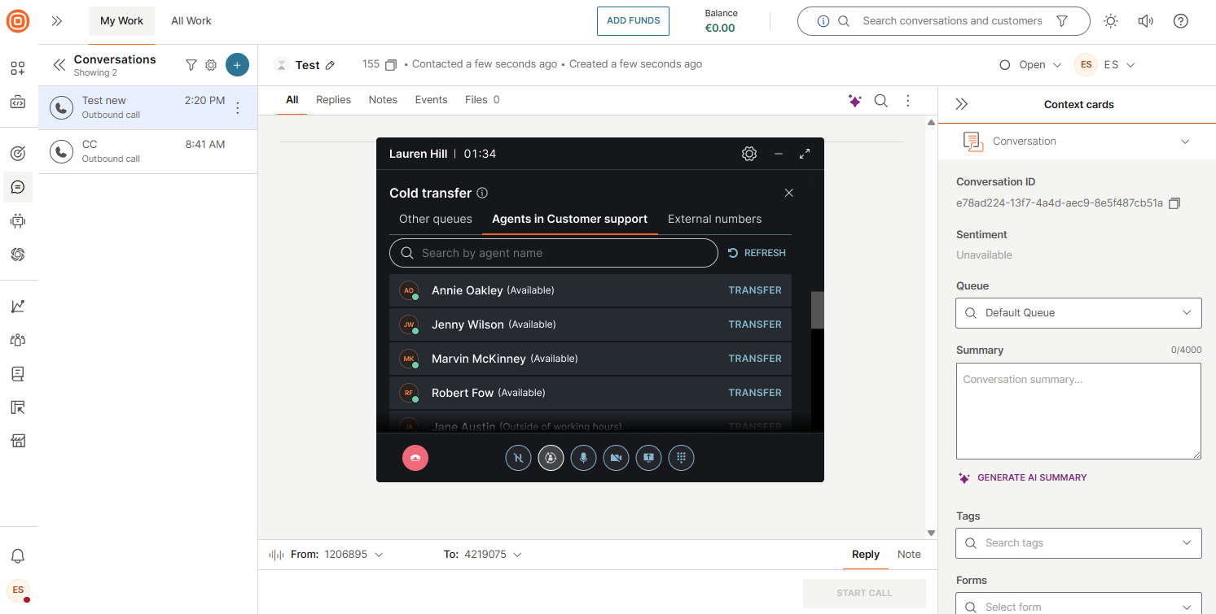The image size is (1216, 614).
Task: Start a new conversation with plus button
Action: click(237, 65)
